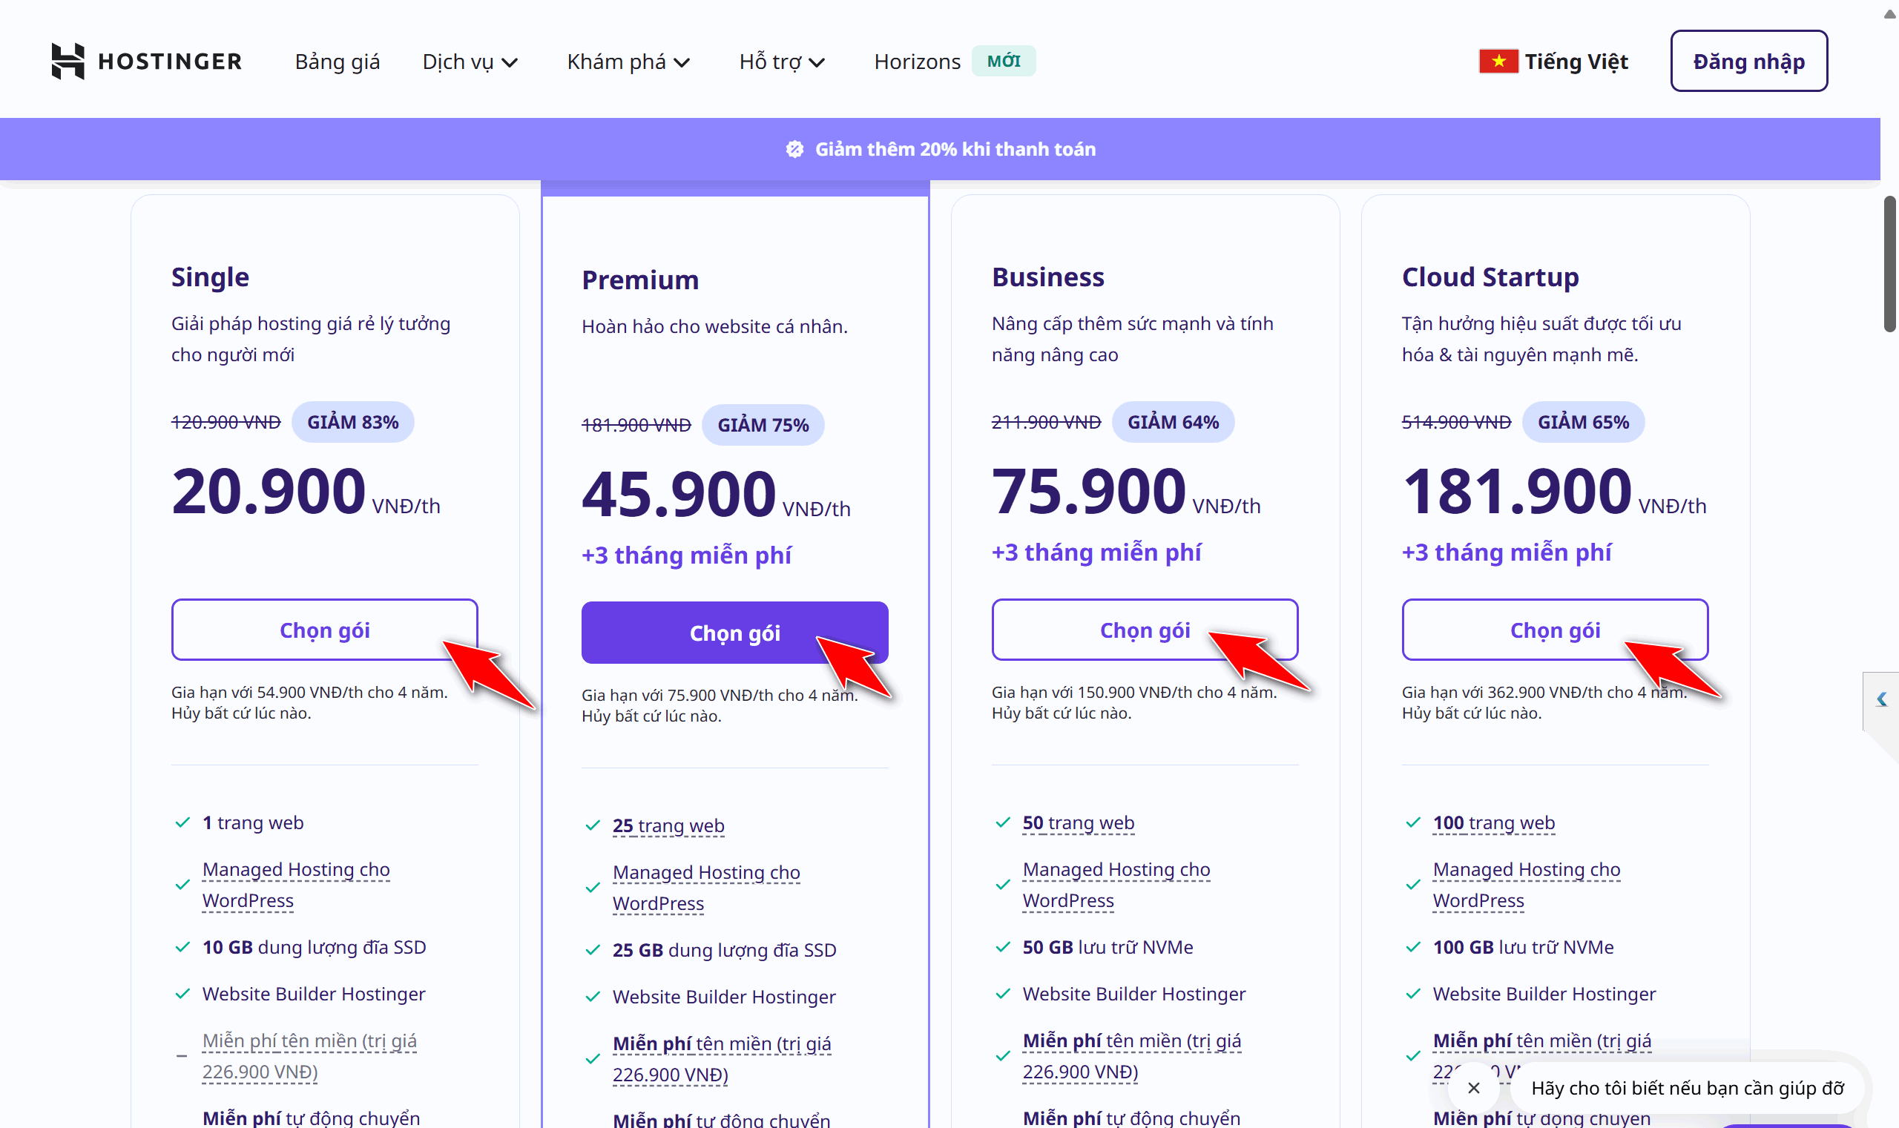
Task: Click 10 GB dung lượng đĩa SSD
Action: [x=314, y=947]
